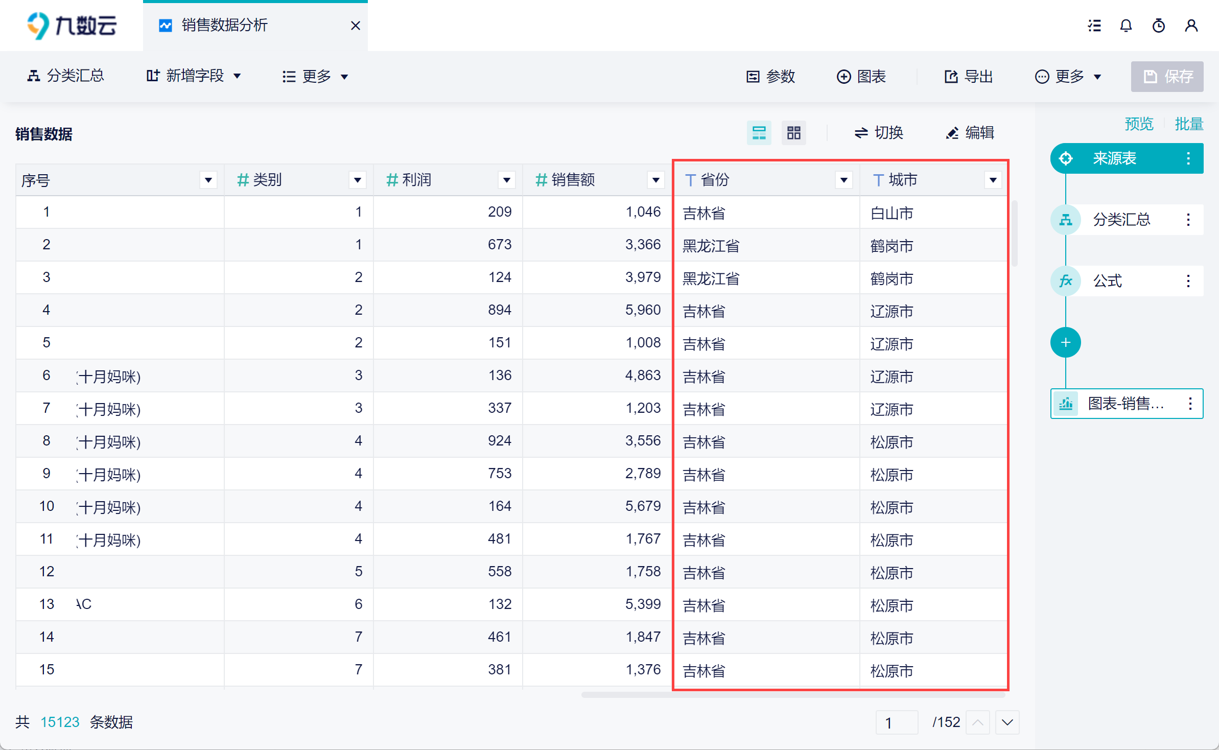The height and width of the screenshot is (750, 1219).
Task: Click the horizontal table scrollbar
Action: [x=793, y=695]
